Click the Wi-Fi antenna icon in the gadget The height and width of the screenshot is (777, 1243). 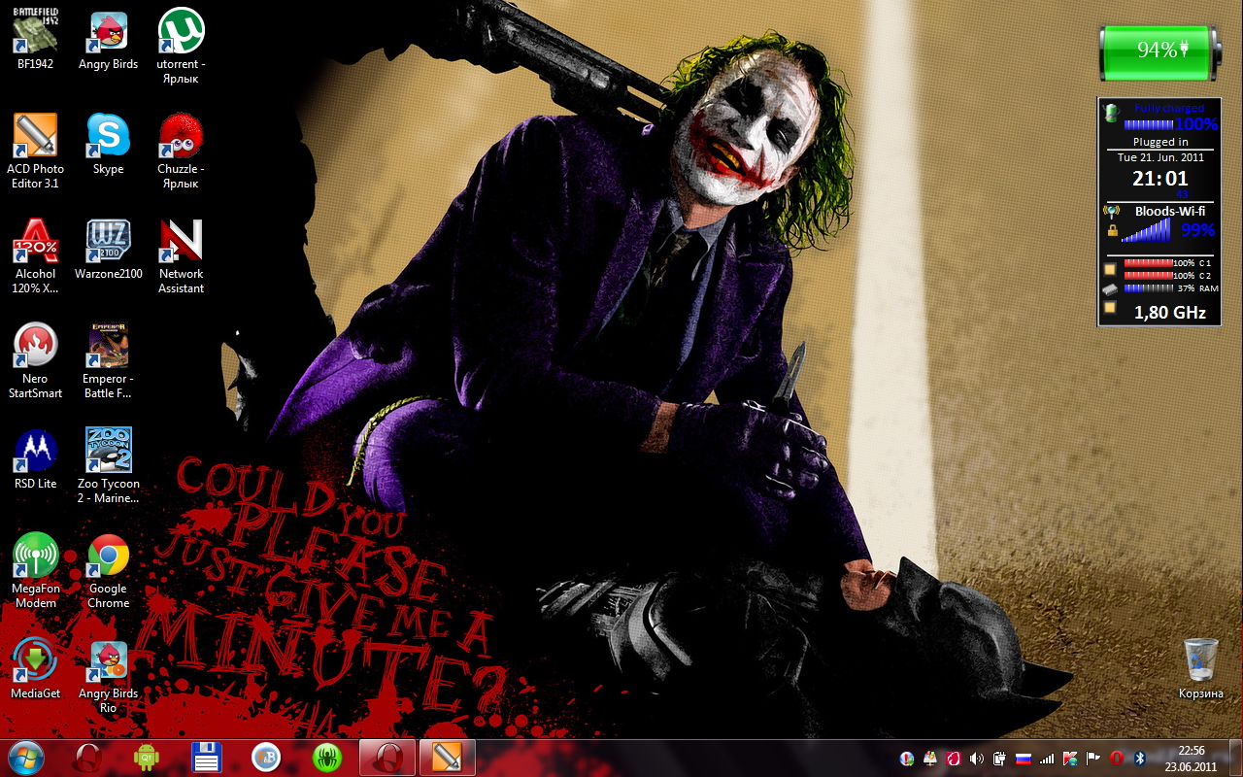pos(1112,211)
